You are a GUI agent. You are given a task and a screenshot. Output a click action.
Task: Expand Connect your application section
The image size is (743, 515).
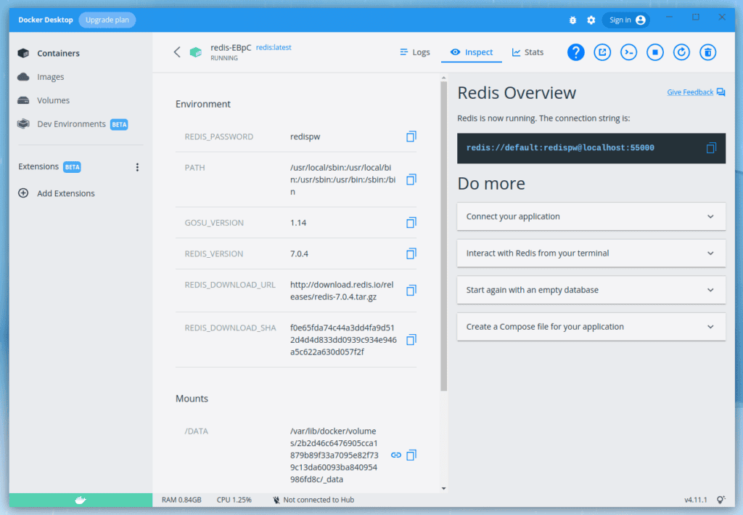point(591,216)
